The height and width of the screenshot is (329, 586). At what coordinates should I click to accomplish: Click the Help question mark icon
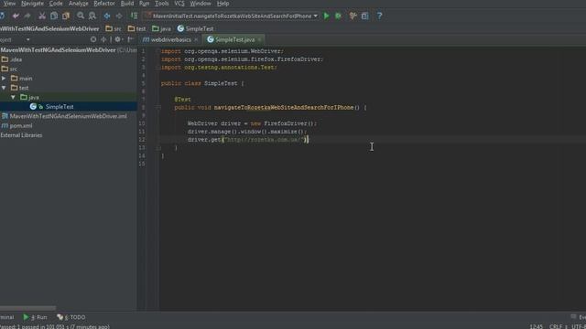[x=379, y=16]
